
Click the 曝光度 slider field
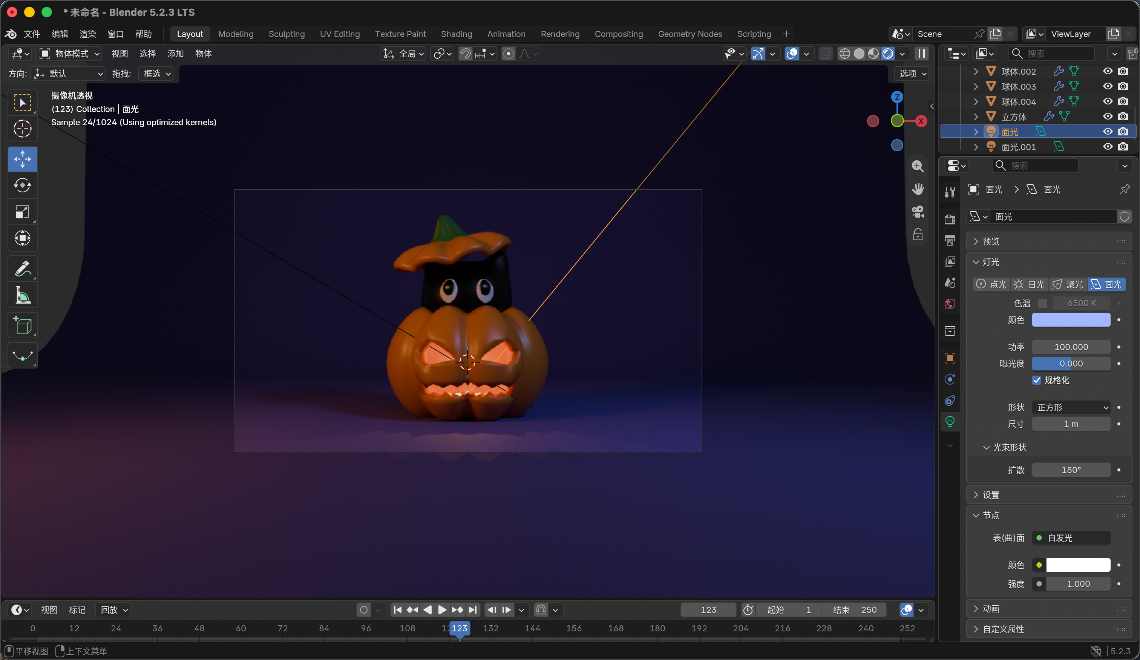click(x=1071, y=364)
